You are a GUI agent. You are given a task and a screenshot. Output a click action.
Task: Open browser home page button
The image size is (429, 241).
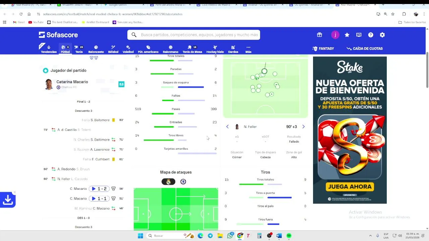coord(29,14)
